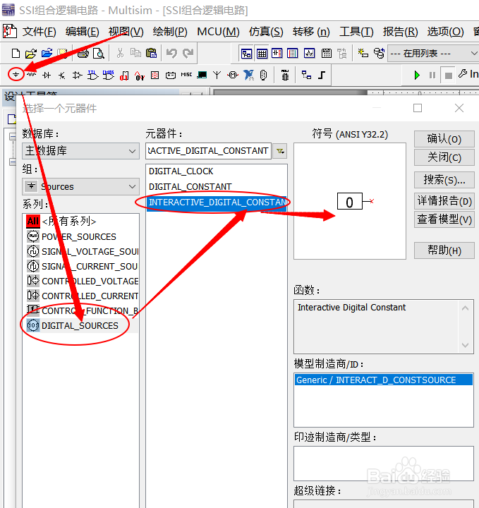Image resolution: width=479 pixels, height=508 pixels.
Task: Toggle the Design Toolbox view icon
Action: 246,54
